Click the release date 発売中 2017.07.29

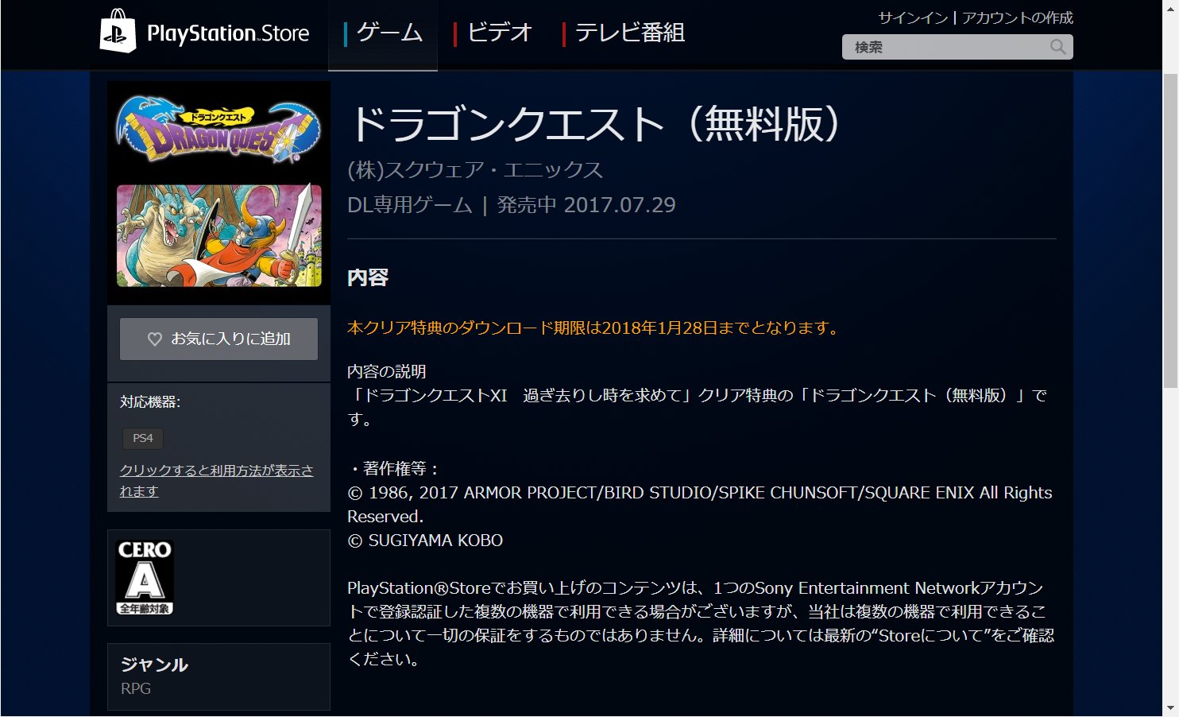tap(586, 205)
